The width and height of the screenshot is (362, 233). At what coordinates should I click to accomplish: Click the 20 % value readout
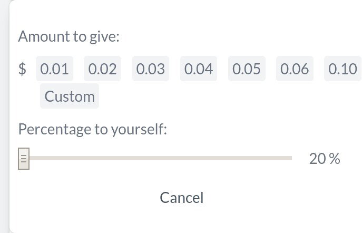[x=325, y=159]
